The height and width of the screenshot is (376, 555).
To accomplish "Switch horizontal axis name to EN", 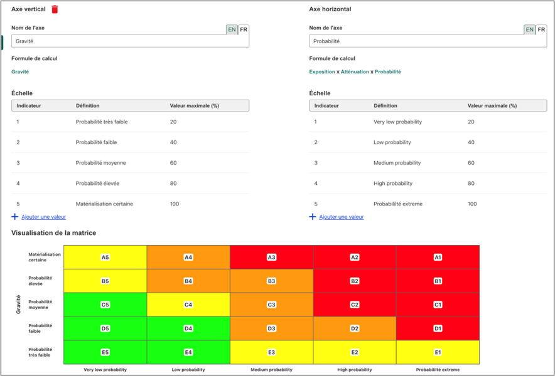I will tap(529, 29).
